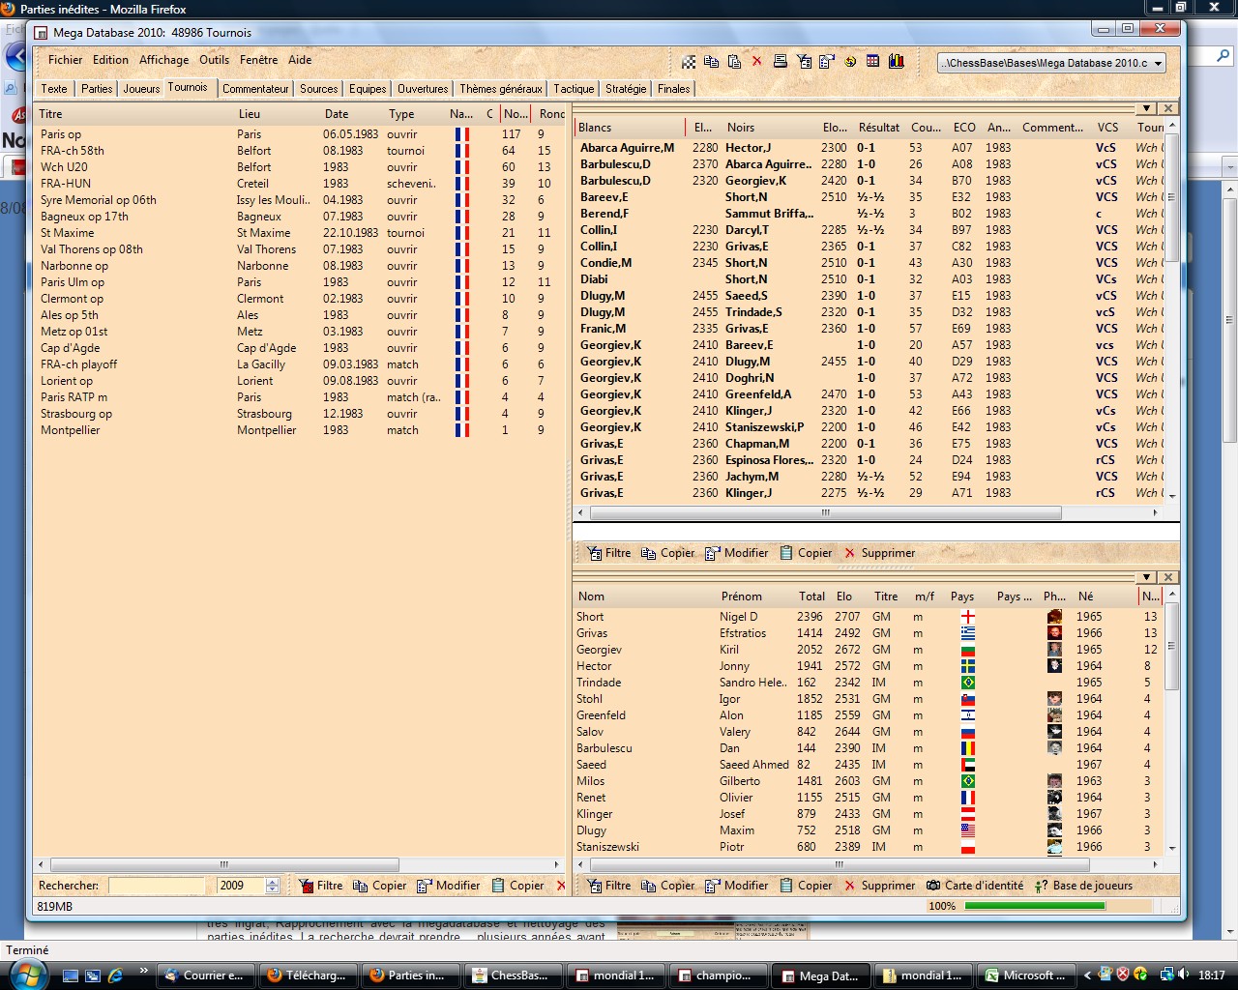Click the table grid icon in main toolbar
The image size is (1238, 990).
click(873, 61)
